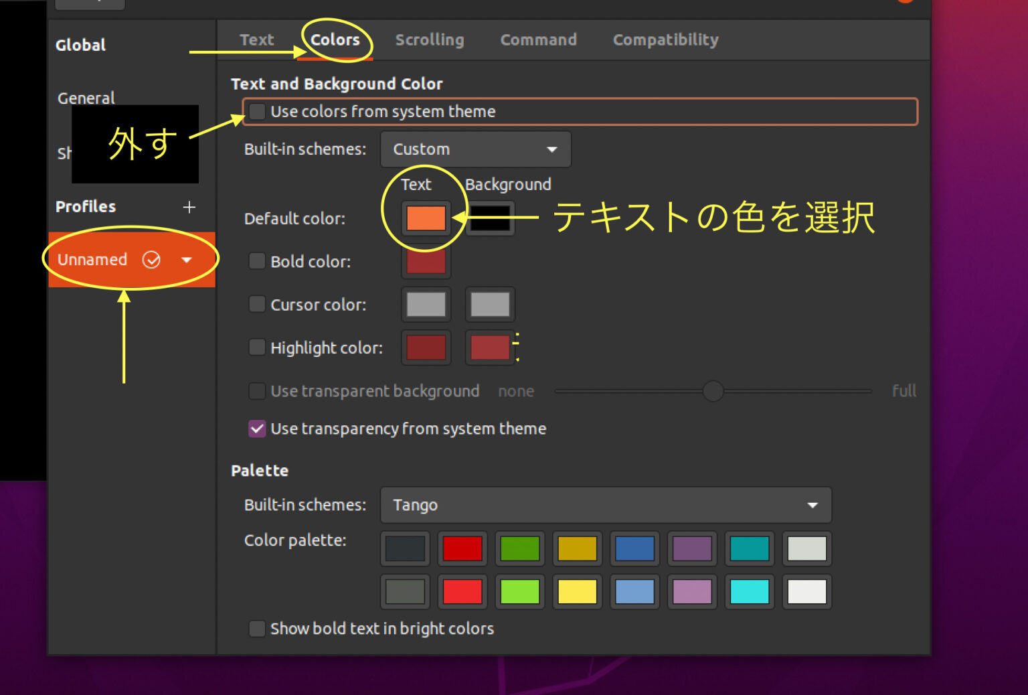Image resolution: width=1028 pixels, height=695 pixels.
Task: Select the Unnamed profile entry
Action: point(92,260)
